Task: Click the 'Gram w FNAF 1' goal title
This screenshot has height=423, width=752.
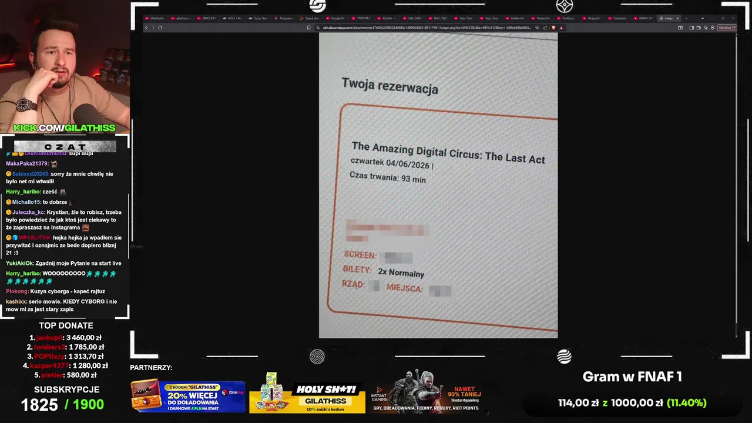Action: (632, 377)
